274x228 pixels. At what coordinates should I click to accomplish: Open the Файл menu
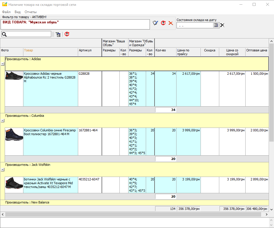tap(6, 12)
